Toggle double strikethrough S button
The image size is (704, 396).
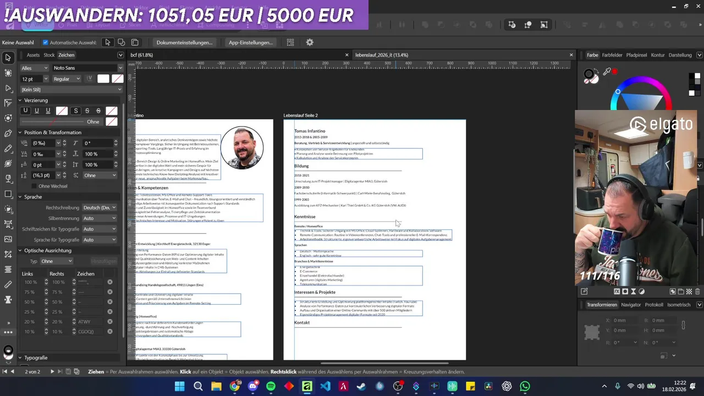coord(98,111)
